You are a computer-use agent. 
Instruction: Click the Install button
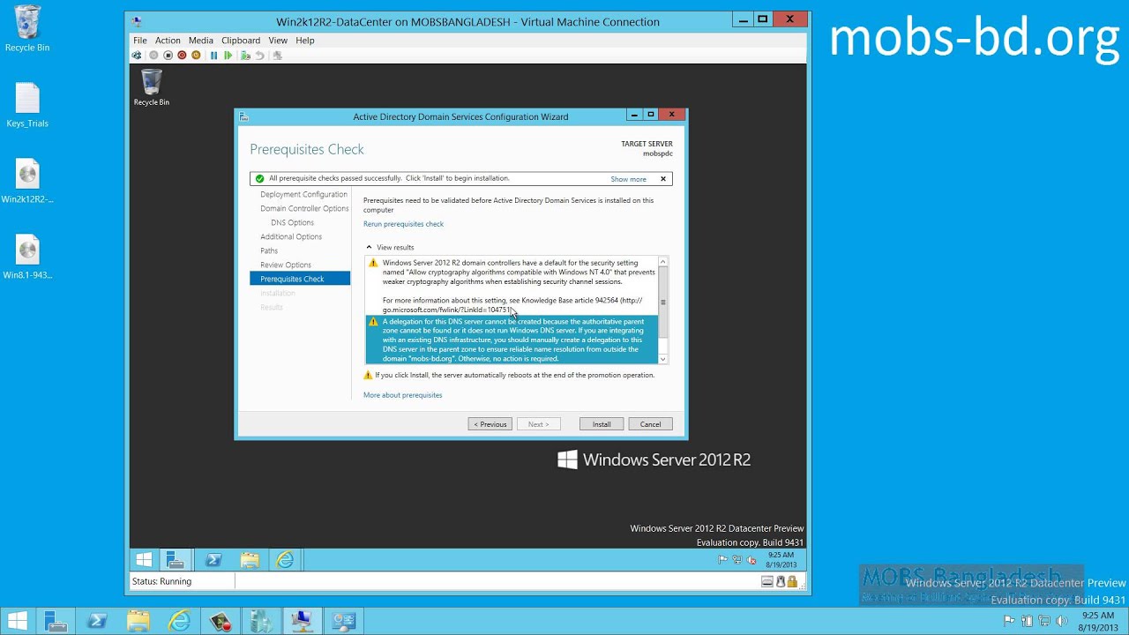tap(602, 424)
